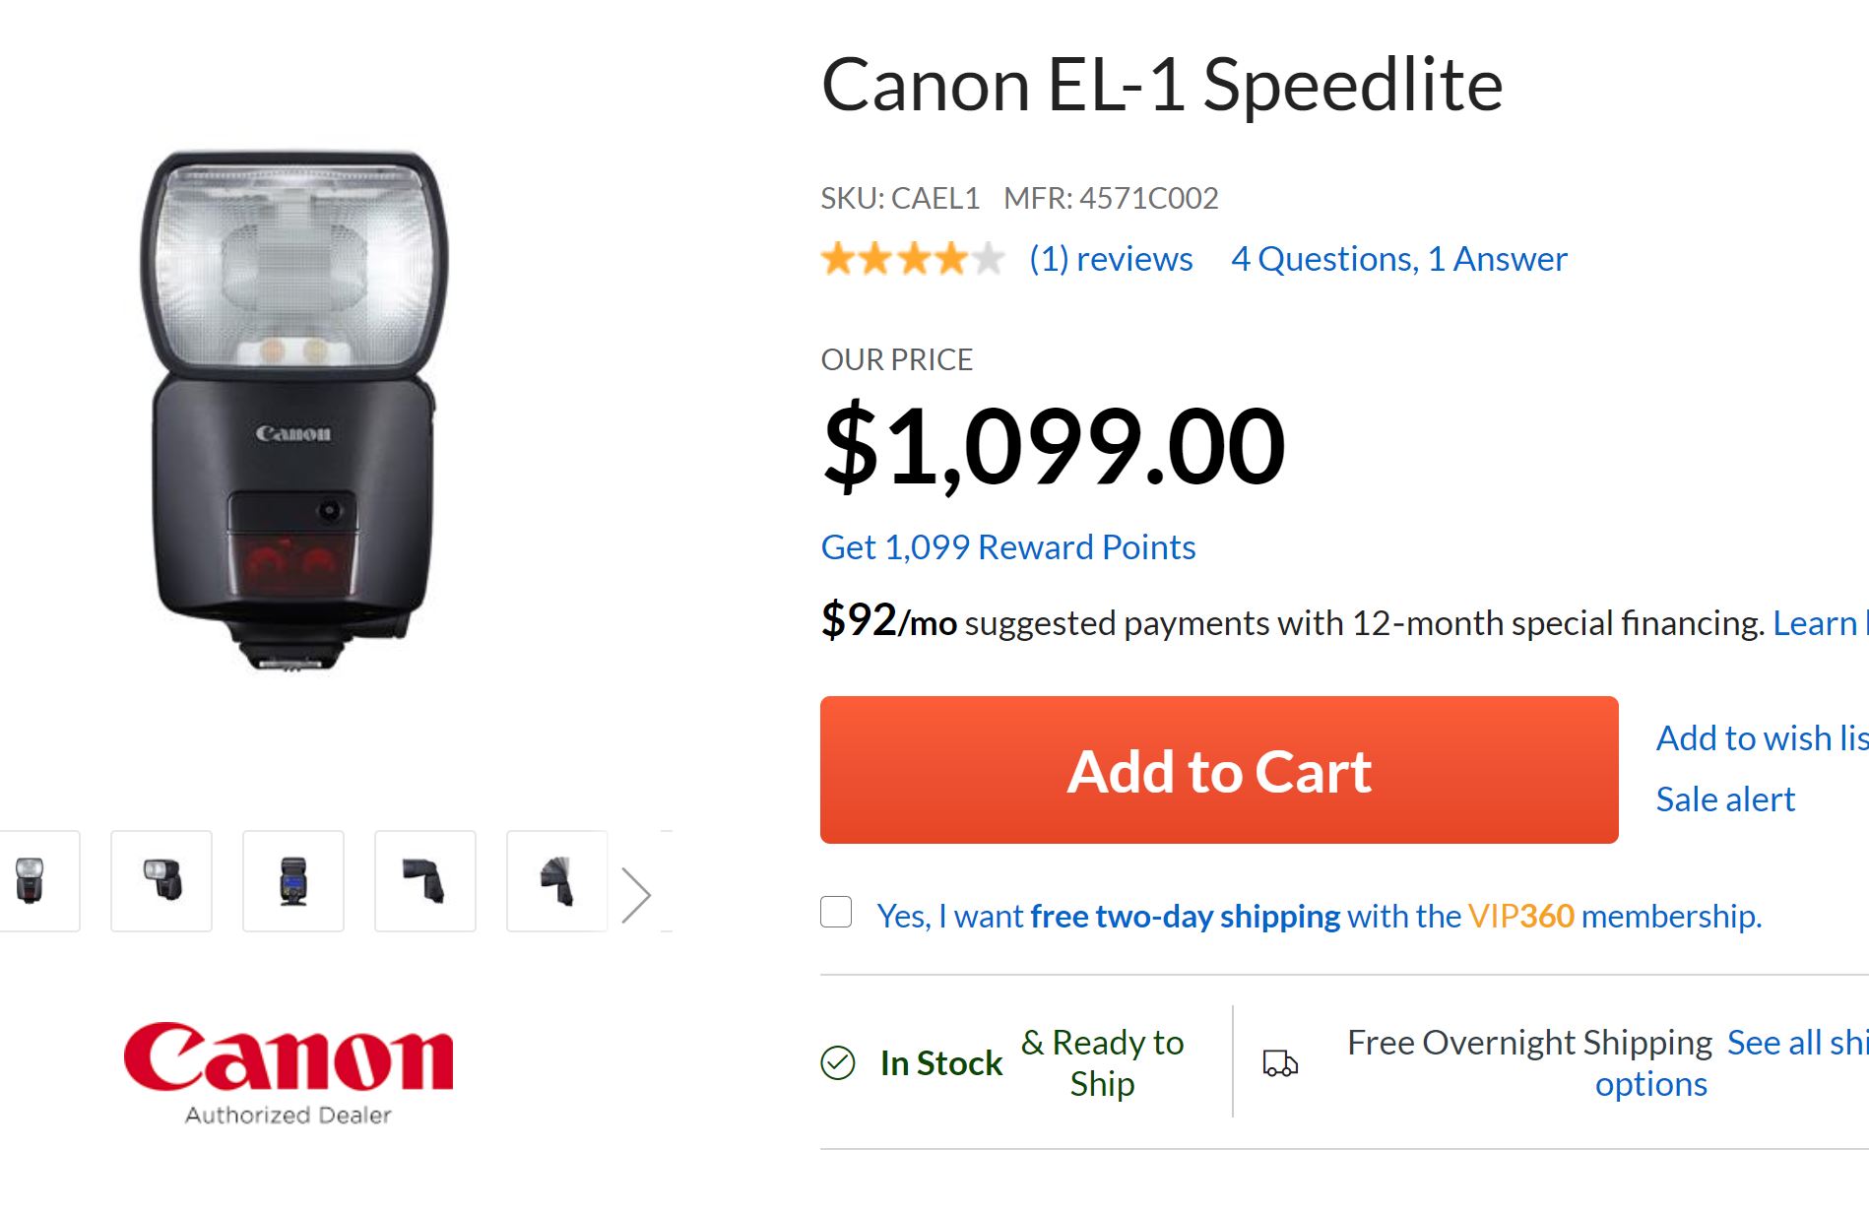1869x1213 pixels.
Task: Select the first flash front-view thumbnail
Action: pos(32,880)
